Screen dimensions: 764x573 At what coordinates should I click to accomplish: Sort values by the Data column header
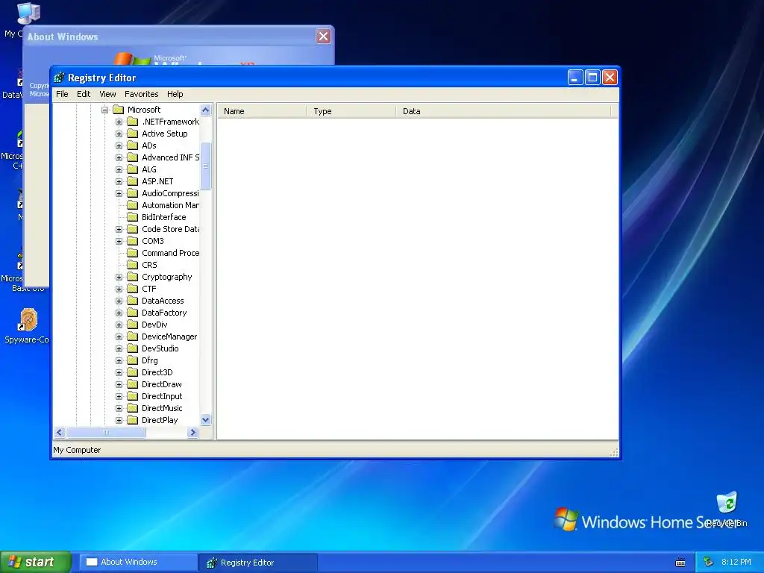504,111
